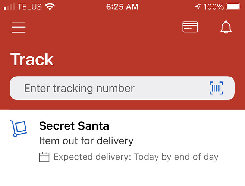Tap the Wi-Fi status icon
This screenshot has height=186, width=245.
50,7
